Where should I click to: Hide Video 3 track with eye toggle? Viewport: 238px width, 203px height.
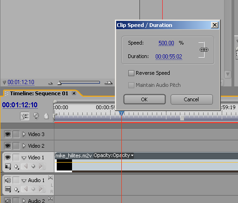(x=7, y=134)
